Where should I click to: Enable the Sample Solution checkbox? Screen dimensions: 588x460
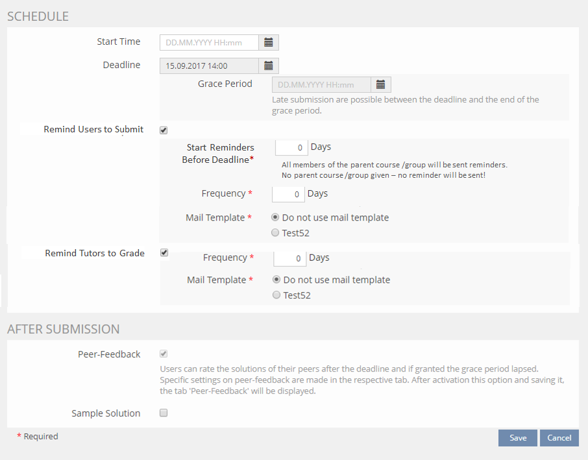click(x=164, y=413)
